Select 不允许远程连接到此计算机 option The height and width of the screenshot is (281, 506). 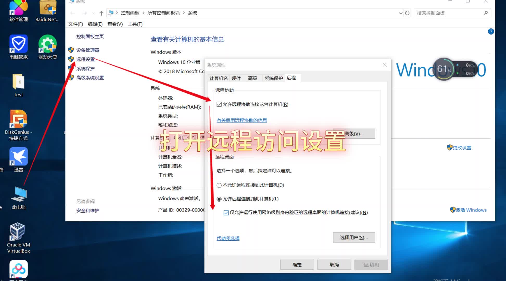tap(219, 185)
